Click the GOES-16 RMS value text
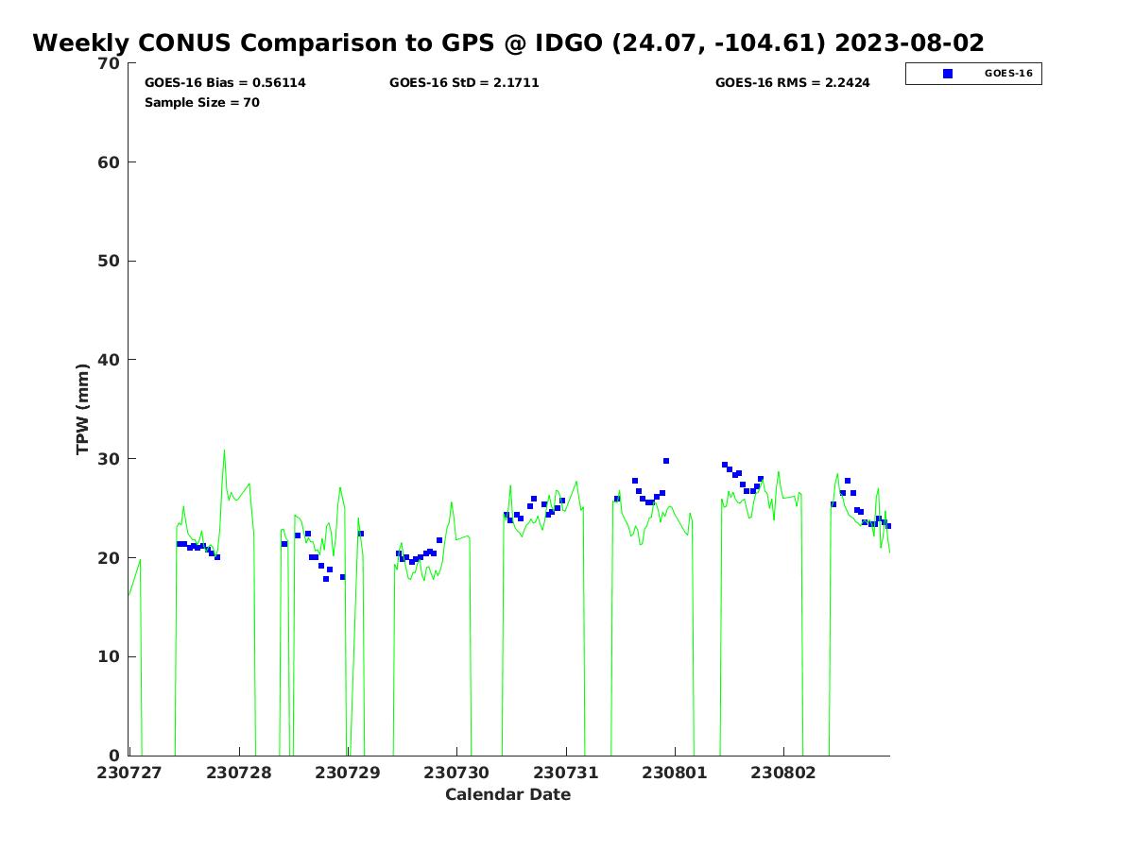 (x=792, y=83)
